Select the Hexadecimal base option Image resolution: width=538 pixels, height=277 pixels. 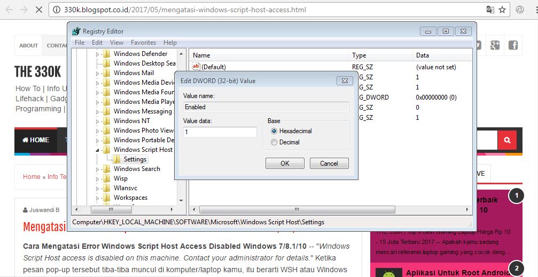[x=274, y=131]
